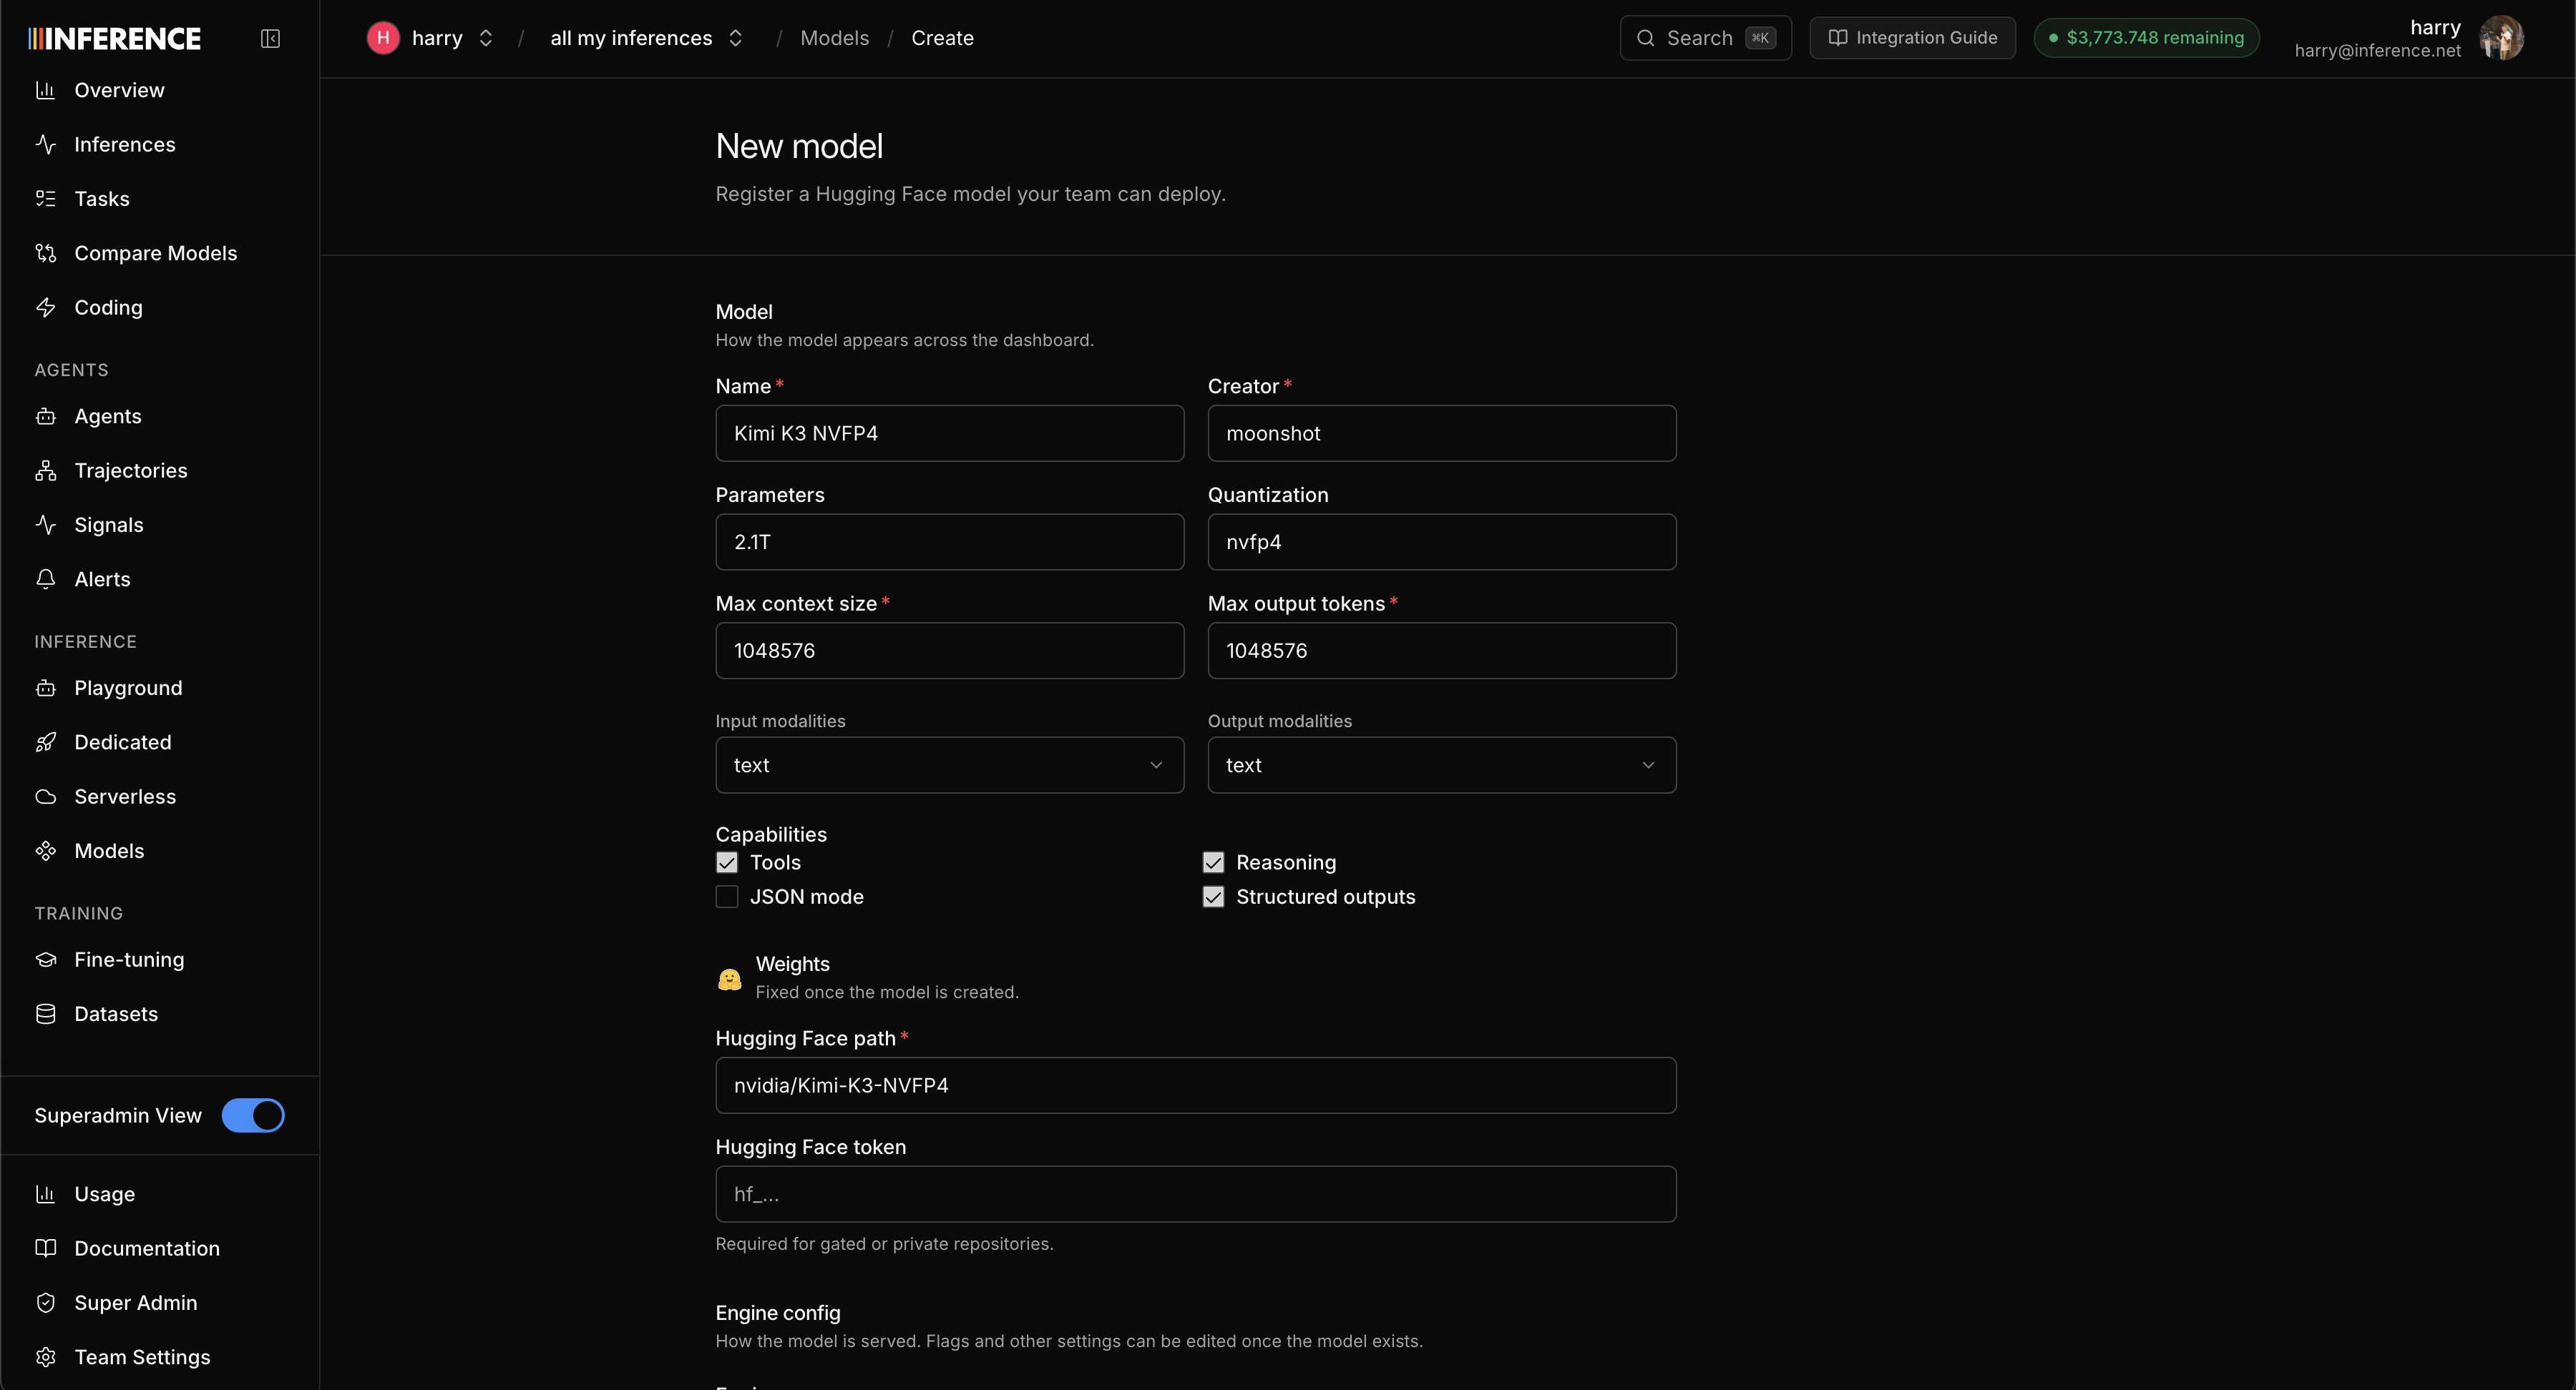Click the Tasks list icon
The width and height of the screenshot is (2576, 1390).
click(x=45, y=198)
